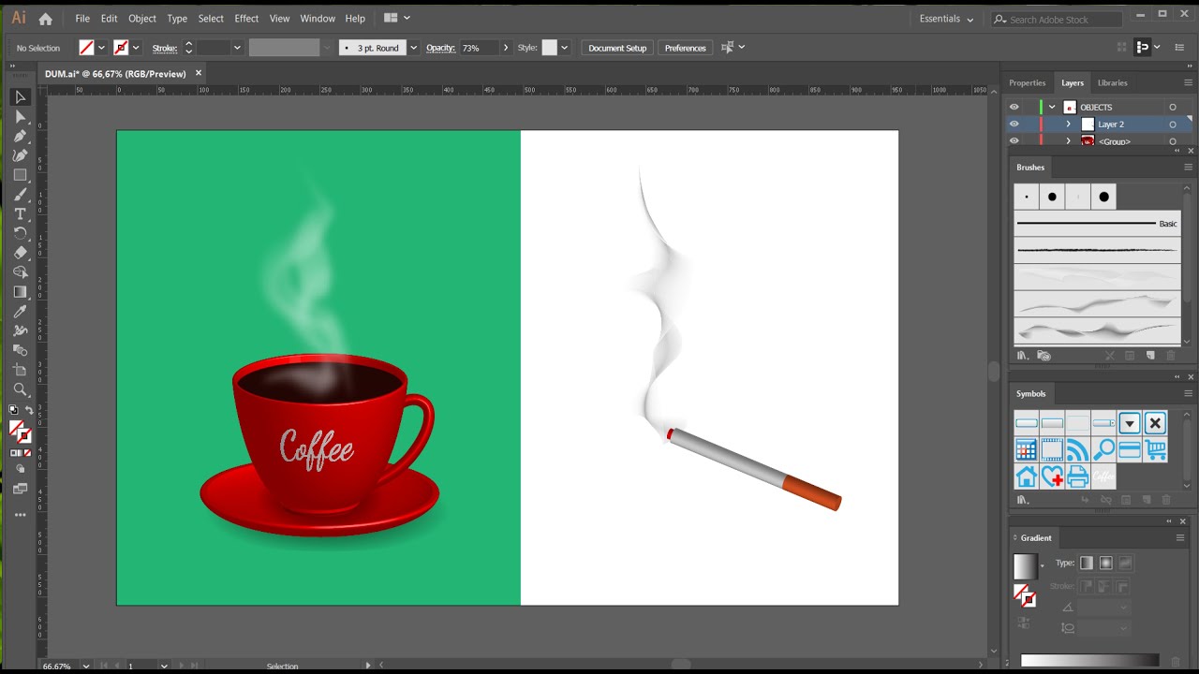Click the gradient slider bar
This screenshot has height=674, width=1199.
(x=1089, y=661)
